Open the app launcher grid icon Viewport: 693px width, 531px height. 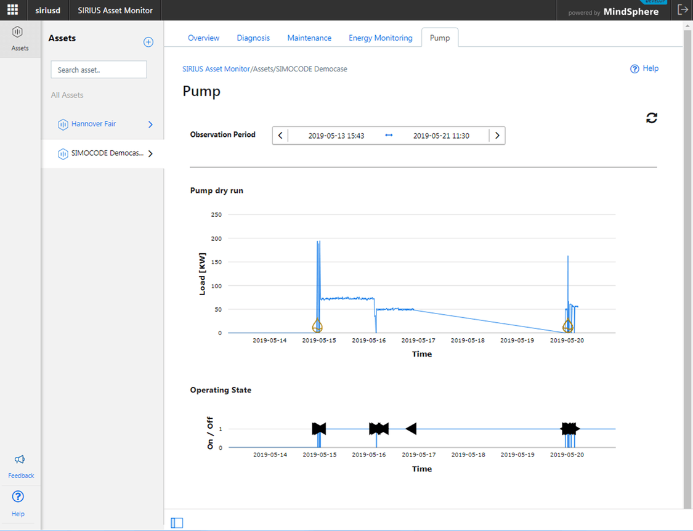(x=12, y=10)
